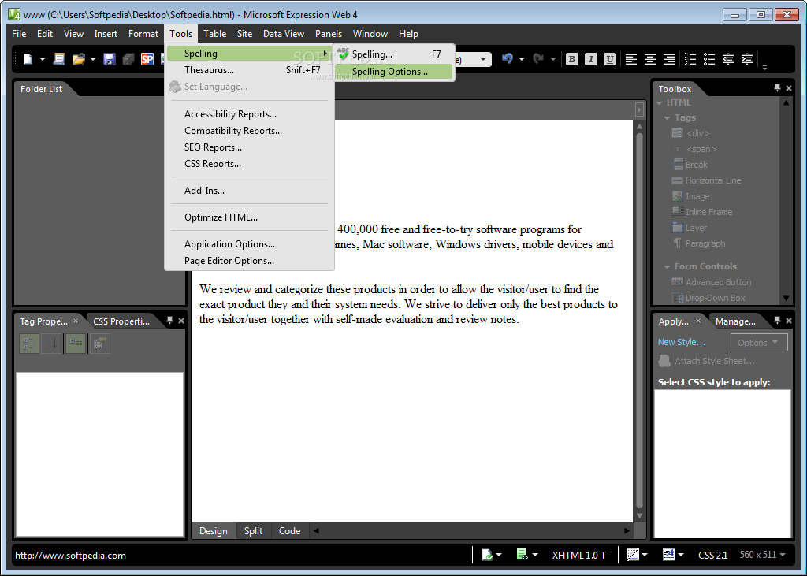The height and width of the screenshot is (576, 807).
Task: Switch to the CSS Properties tab
Action: point(121,321)
